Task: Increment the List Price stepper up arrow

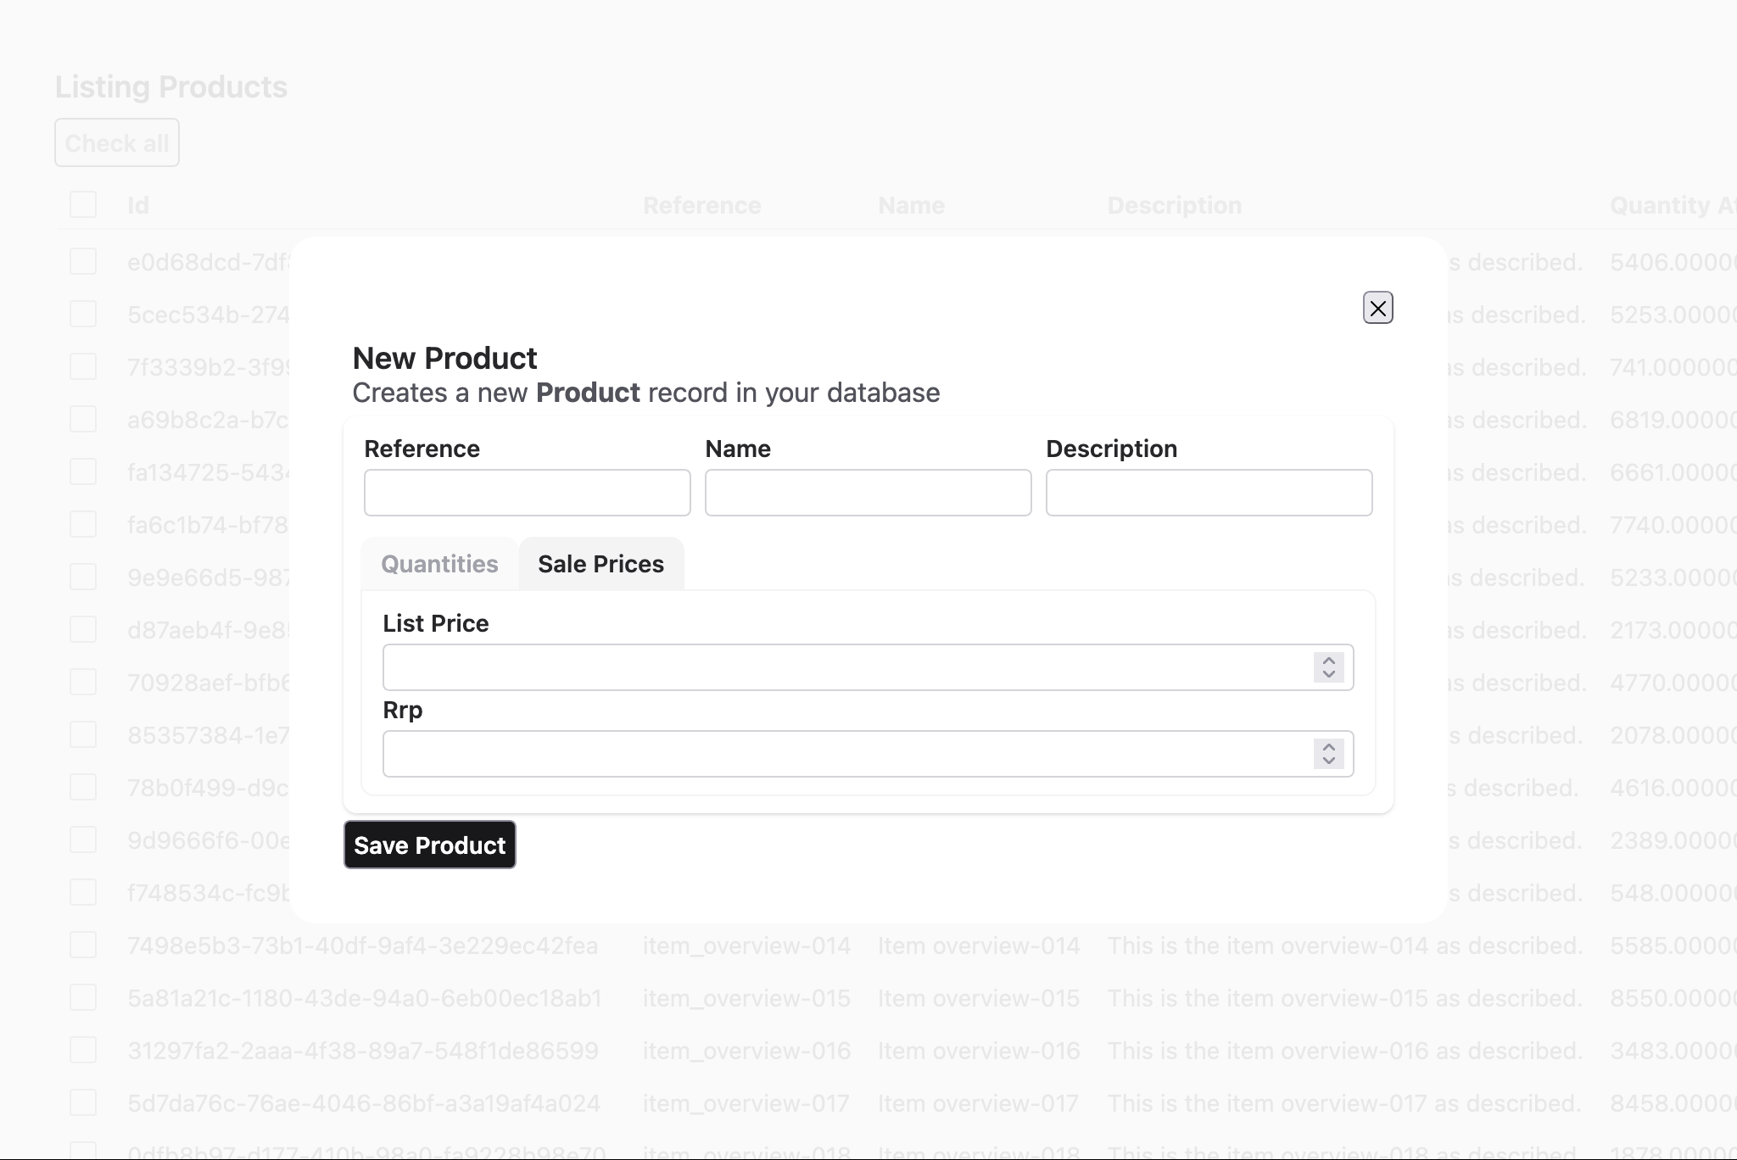Action: coord(1328,661)
